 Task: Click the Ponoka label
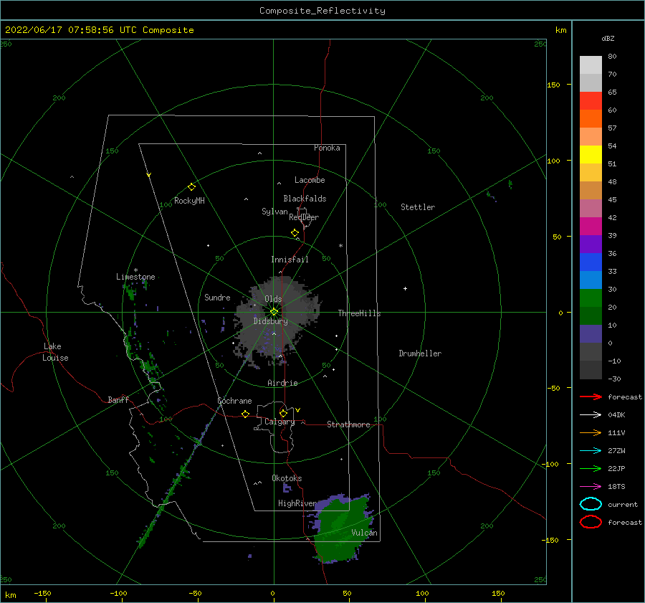click(x=327, y=148)
